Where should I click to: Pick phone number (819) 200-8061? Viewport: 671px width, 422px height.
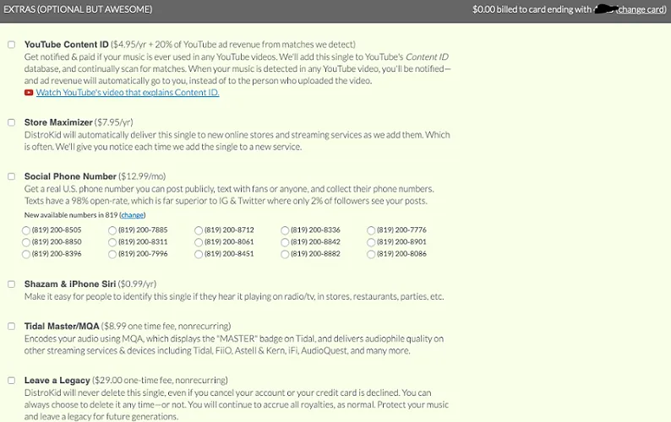tap(199, 242)
